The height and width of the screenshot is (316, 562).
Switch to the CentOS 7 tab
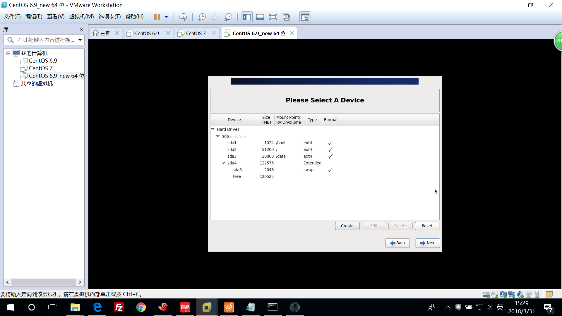(193, 33)
